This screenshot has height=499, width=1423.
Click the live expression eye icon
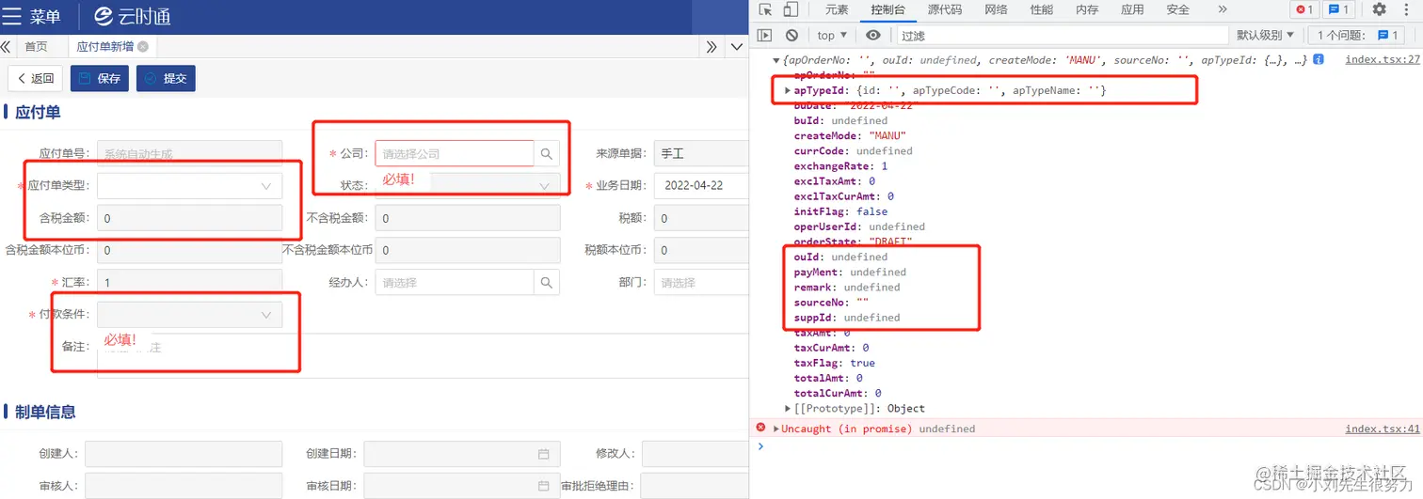[873, 35]
